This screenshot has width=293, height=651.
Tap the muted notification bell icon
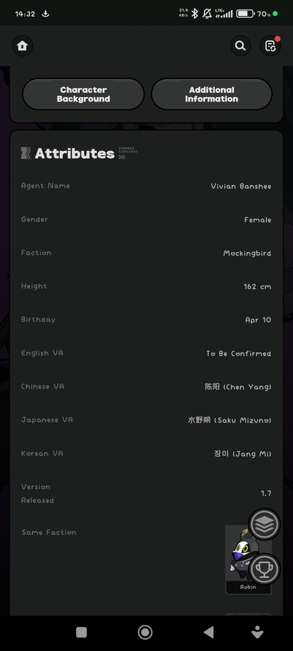[206, 14]
